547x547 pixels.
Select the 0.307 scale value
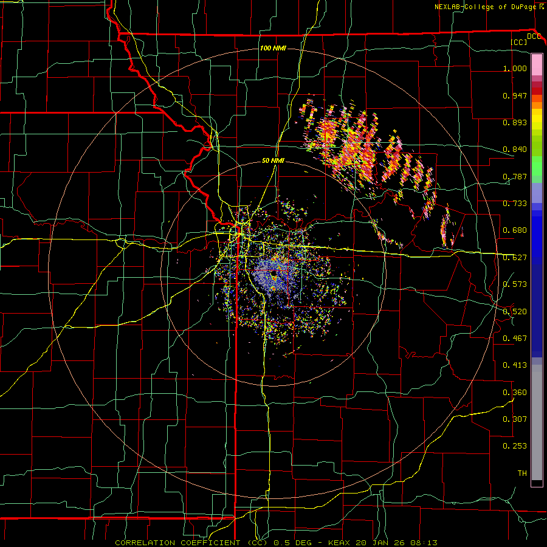[x=515, y=419]
